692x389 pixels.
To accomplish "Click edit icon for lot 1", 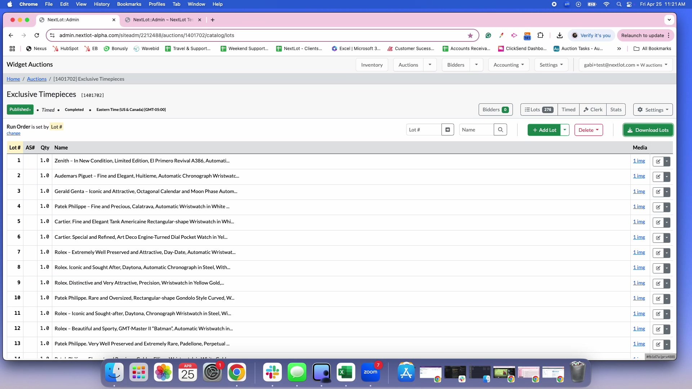I will tap(658, 161).
